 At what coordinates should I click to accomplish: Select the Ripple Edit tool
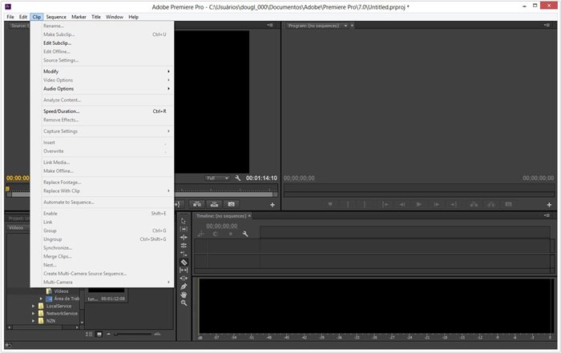tap(184, 237)
